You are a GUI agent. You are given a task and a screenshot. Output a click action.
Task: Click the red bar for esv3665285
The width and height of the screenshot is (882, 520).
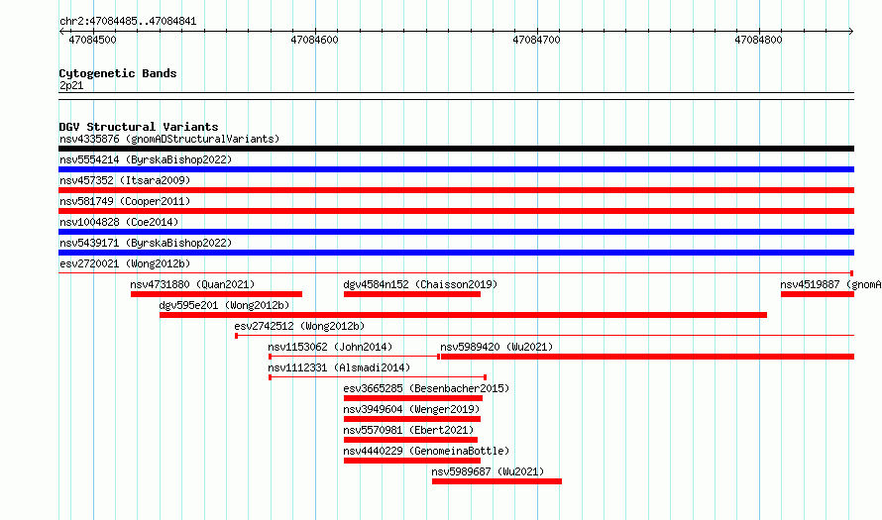(x=413, y=398)
